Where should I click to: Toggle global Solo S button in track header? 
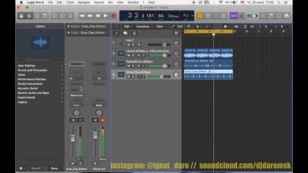point(134,33)
